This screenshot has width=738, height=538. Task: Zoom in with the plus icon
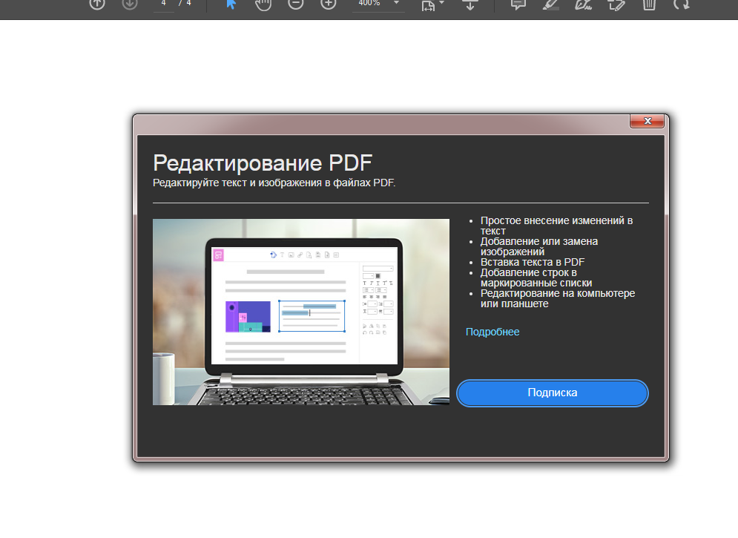pyautogui.click(x=328, y=4)
